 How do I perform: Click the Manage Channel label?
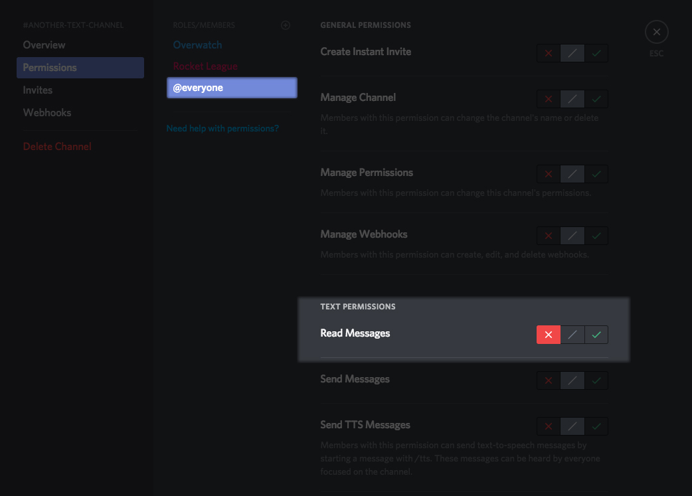coord(358,98)
